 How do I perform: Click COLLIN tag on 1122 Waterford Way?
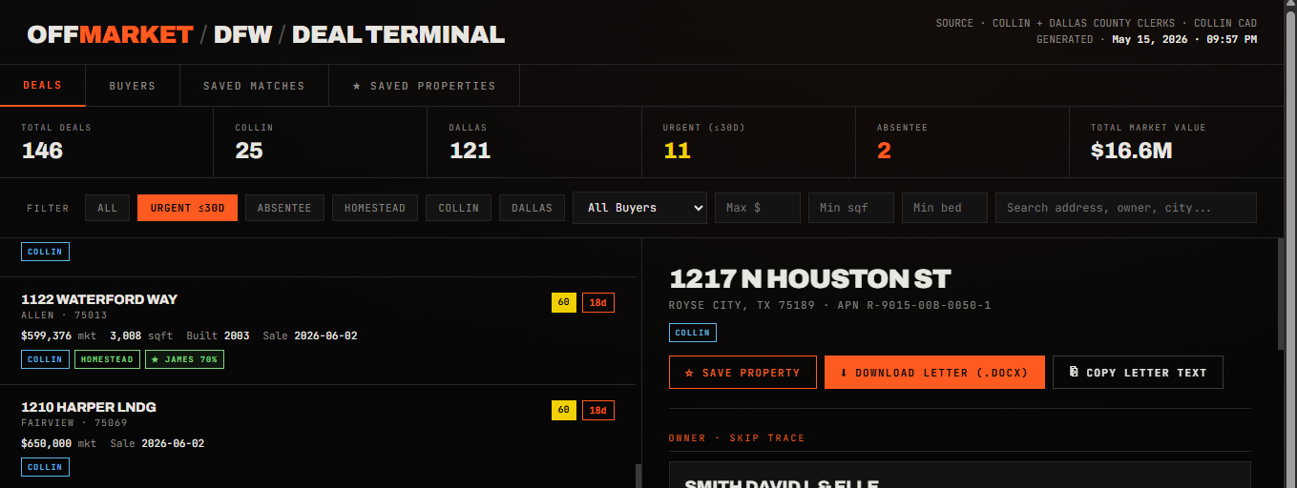coord(45,359)
